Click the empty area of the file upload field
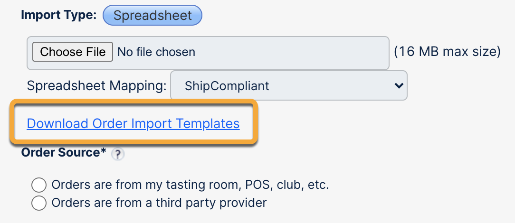 (295, 52)
